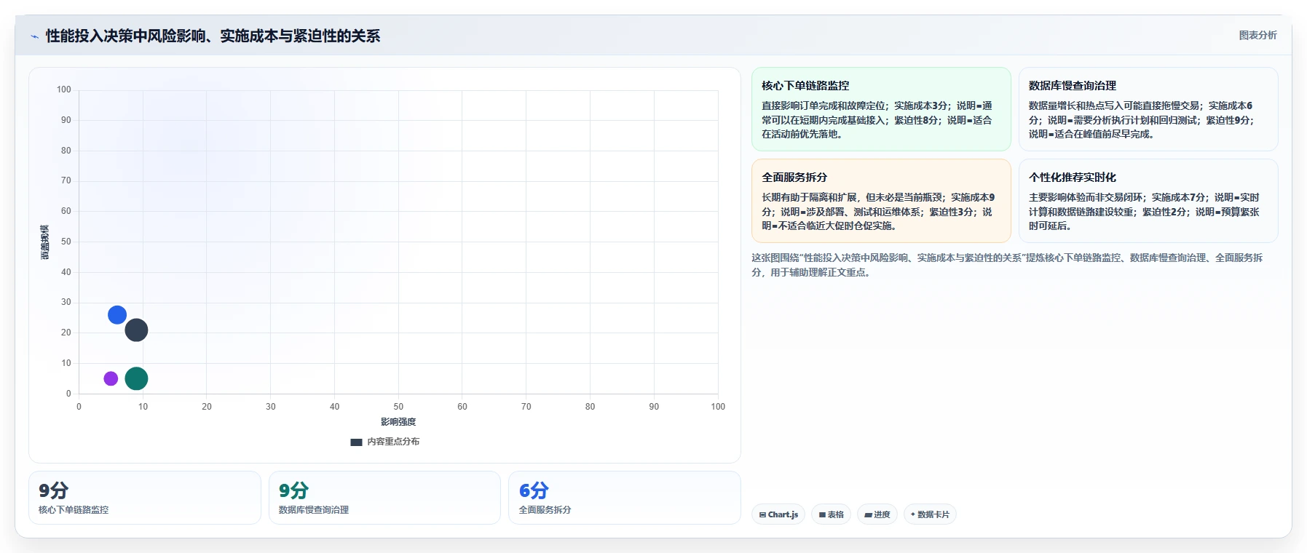Click the dark navy bubble on the chart
This screenshot has width=1307, height=553.
pos(136,330)
